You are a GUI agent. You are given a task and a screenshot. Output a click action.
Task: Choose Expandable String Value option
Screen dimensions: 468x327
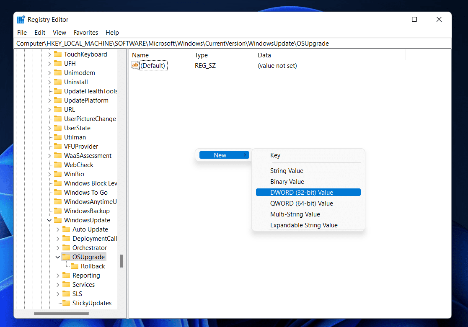point(308,225)
